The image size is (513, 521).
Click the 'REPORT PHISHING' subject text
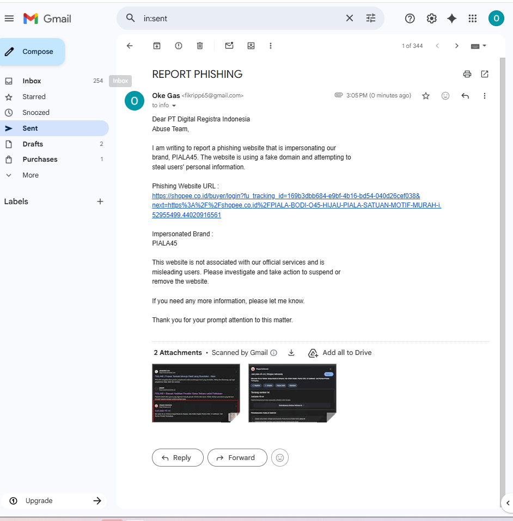tap(197, 74)
